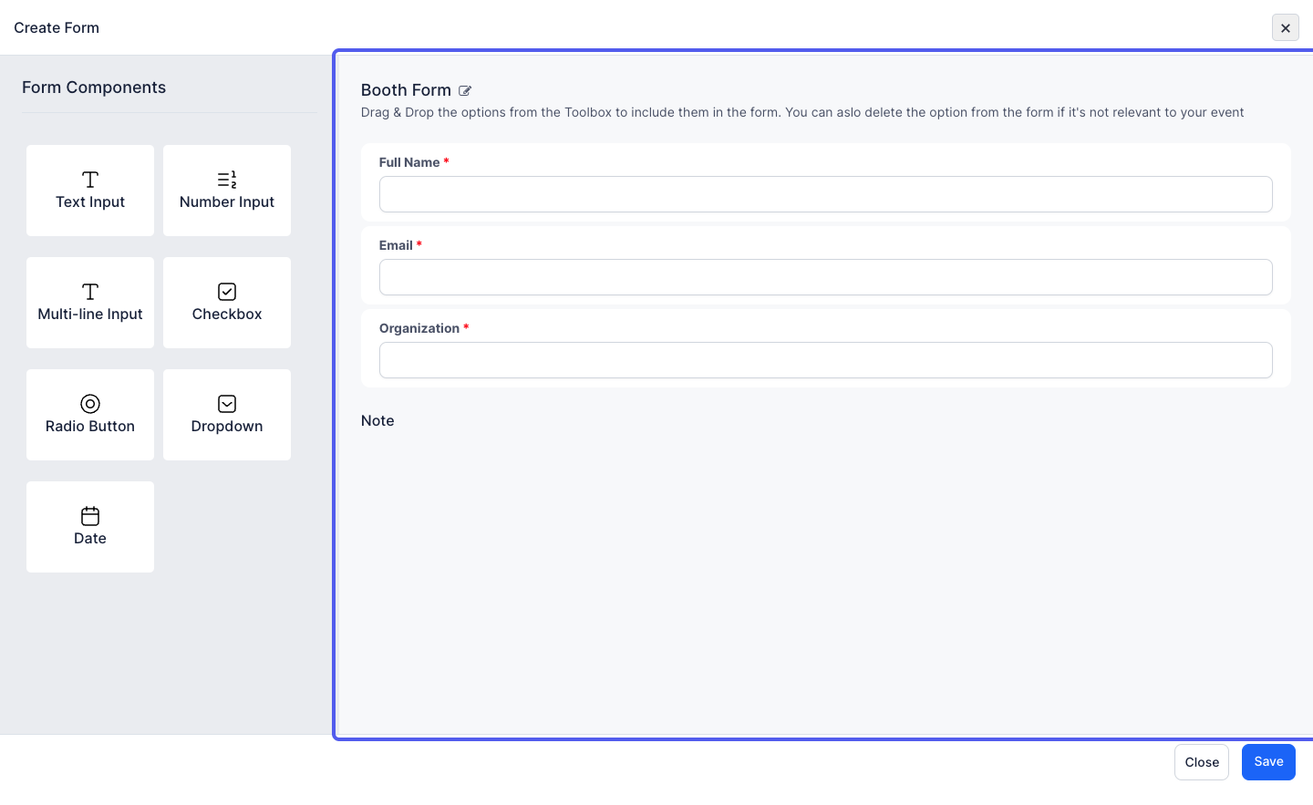Click the "Number Input" label
This screenshot has width=1313, height=805.
[x=227, y=202]
